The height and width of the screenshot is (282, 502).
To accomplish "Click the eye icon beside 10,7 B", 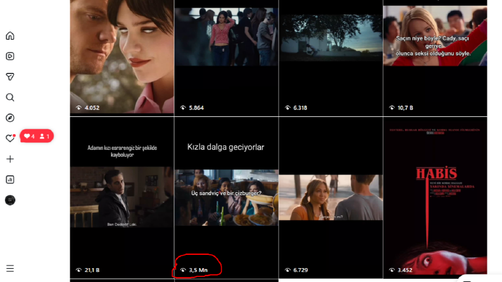I will (392, 107).
